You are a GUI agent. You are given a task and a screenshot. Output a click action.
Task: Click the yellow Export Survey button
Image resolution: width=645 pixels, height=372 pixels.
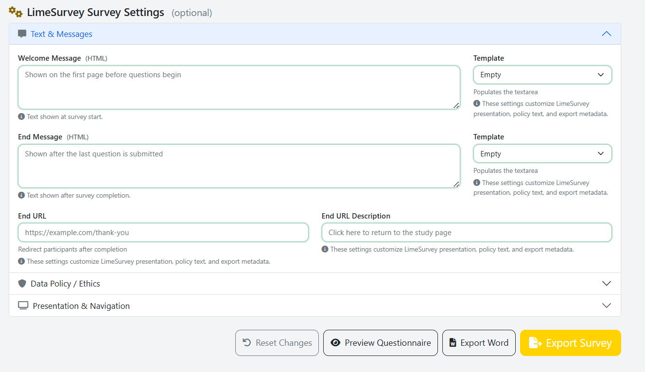pos(571,343)
